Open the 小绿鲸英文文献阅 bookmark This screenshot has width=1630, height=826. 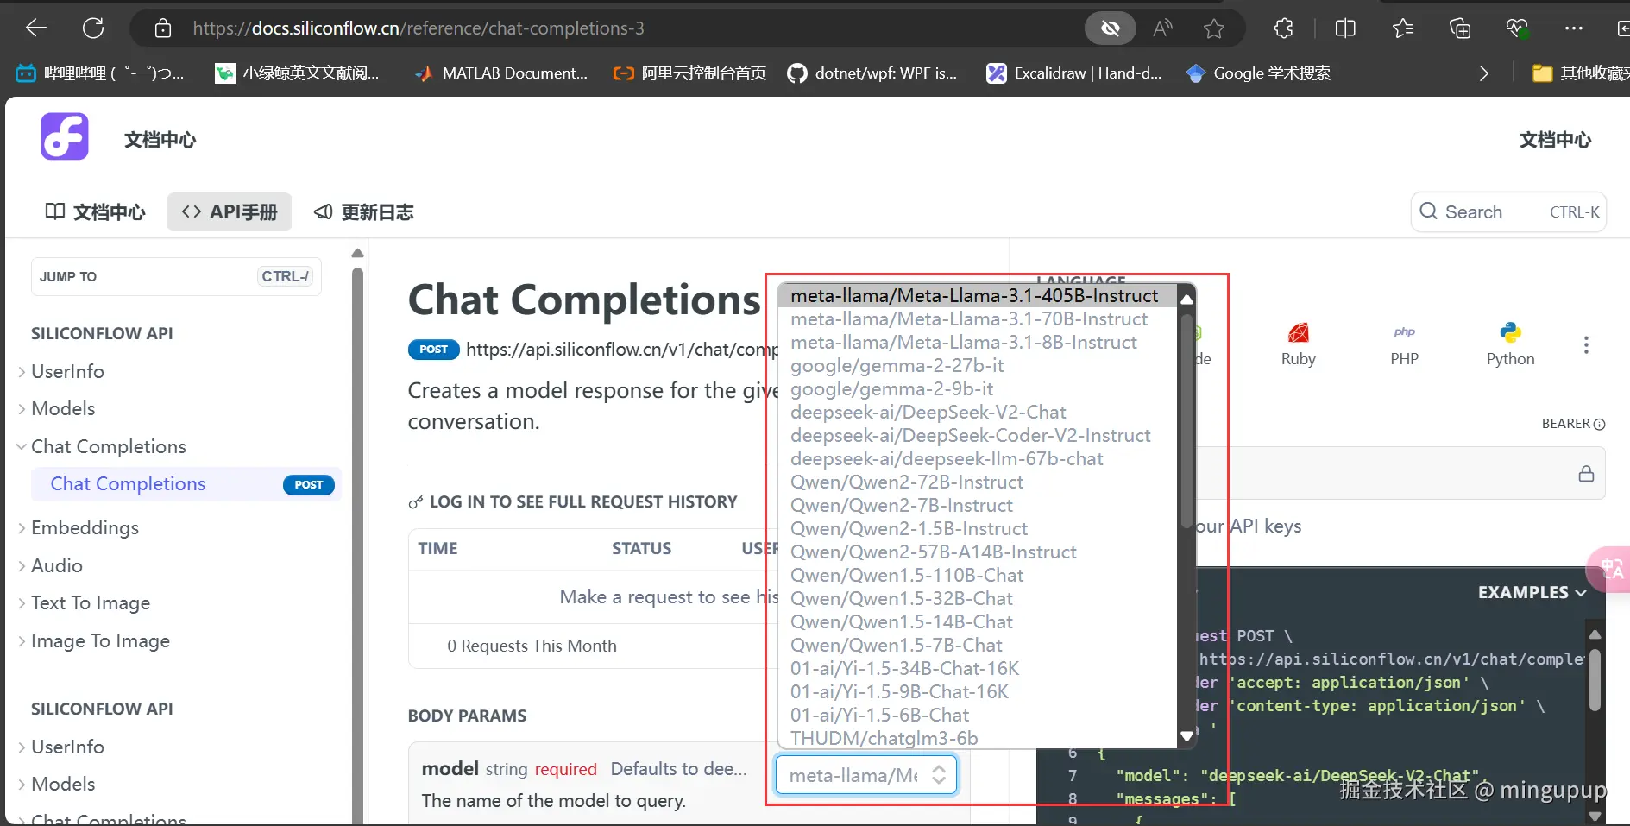(298, 73)
